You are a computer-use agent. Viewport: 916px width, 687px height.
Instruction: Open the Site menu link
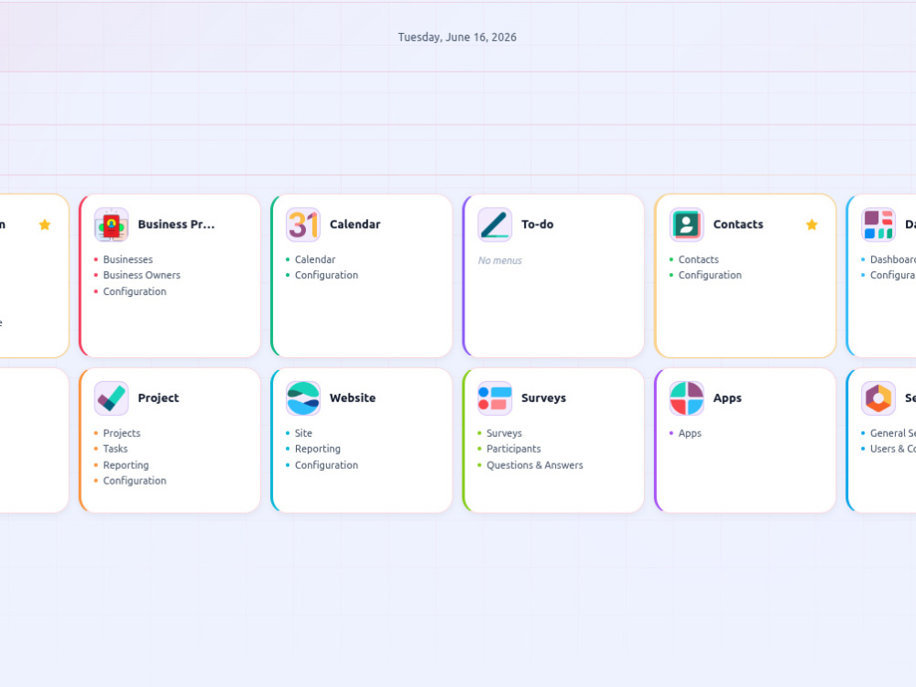303,433
